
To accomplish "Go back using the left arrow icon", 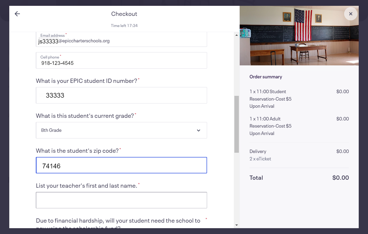I will click(x=17, y=14).
